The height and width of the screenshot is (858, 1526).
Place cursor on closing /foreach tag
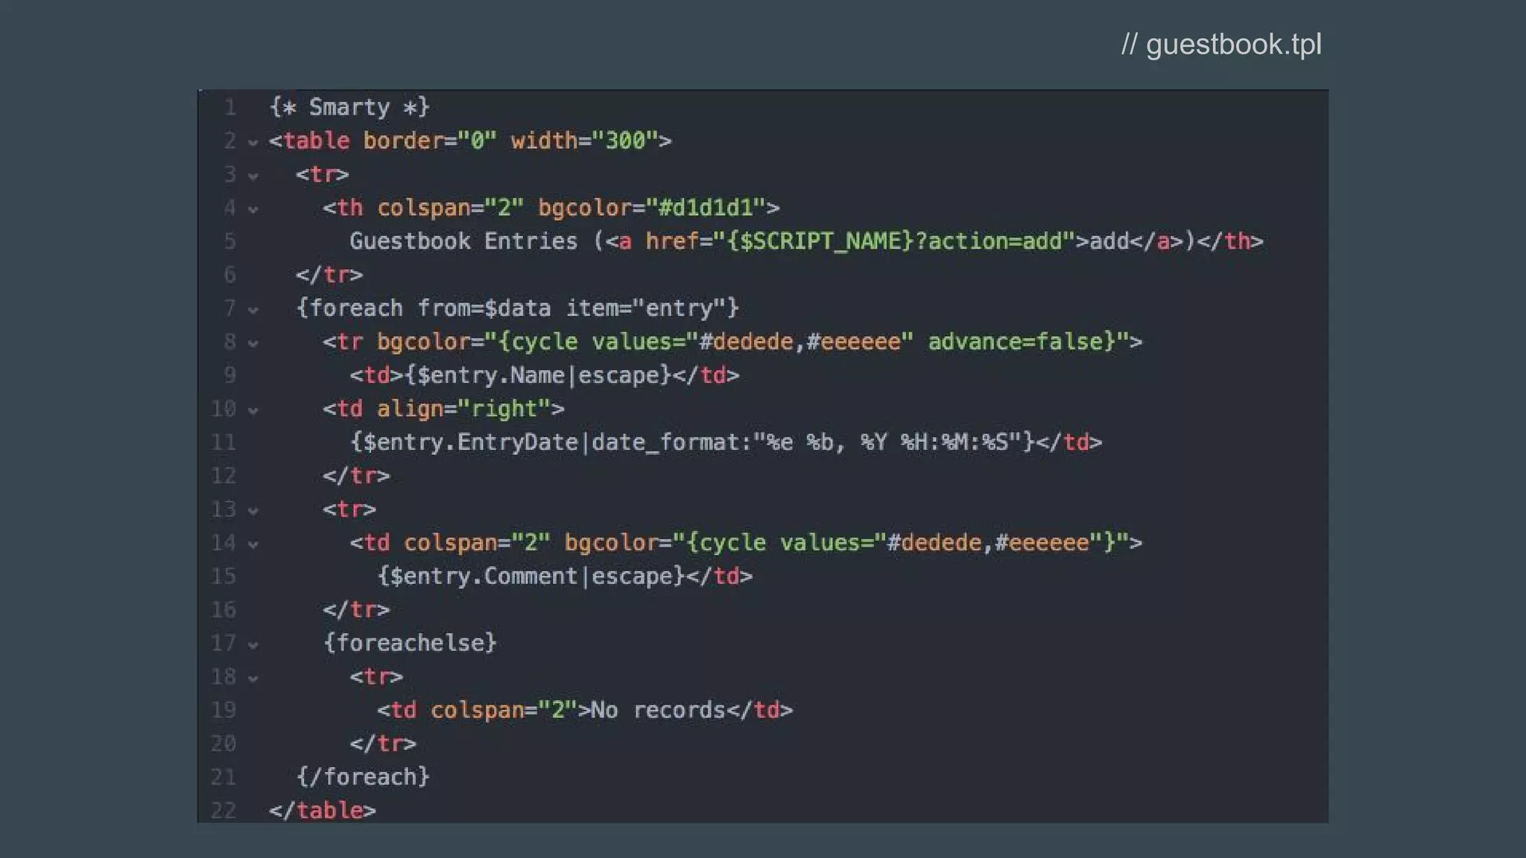(x=363, y=777)
